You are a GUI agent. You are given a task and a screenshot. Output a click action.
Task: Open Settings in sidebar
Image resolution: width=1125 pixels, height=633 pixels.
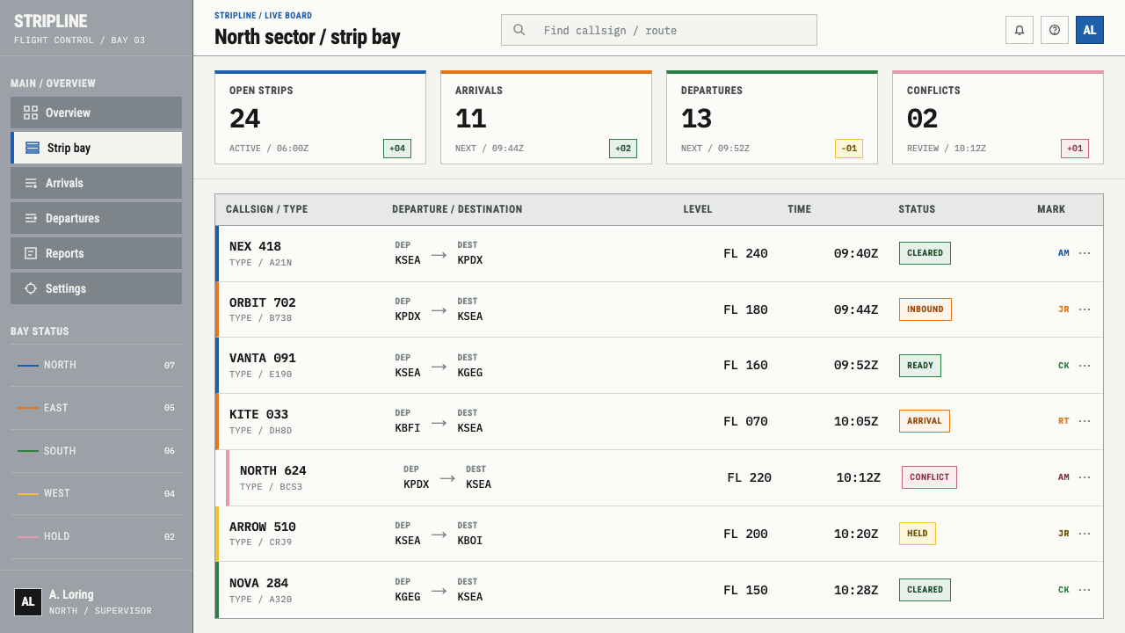[96, 288]
